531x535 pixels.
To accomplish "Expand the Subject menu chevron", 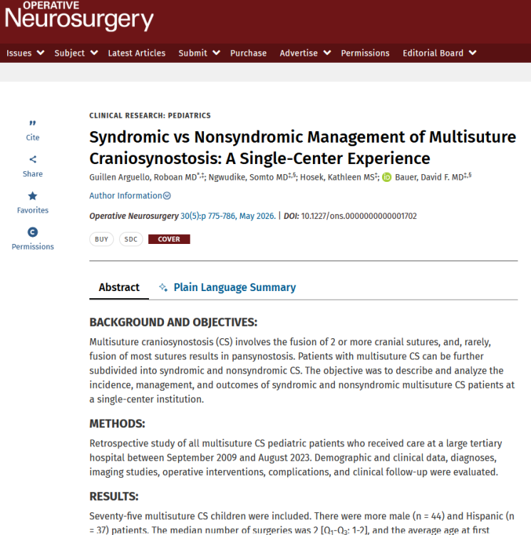I will pos(94,53).
